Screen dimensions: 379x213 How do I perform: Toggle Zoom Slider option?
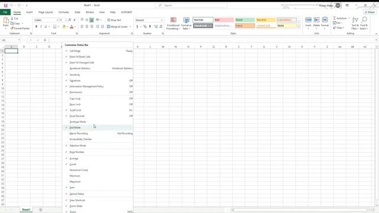pos(98,206)
